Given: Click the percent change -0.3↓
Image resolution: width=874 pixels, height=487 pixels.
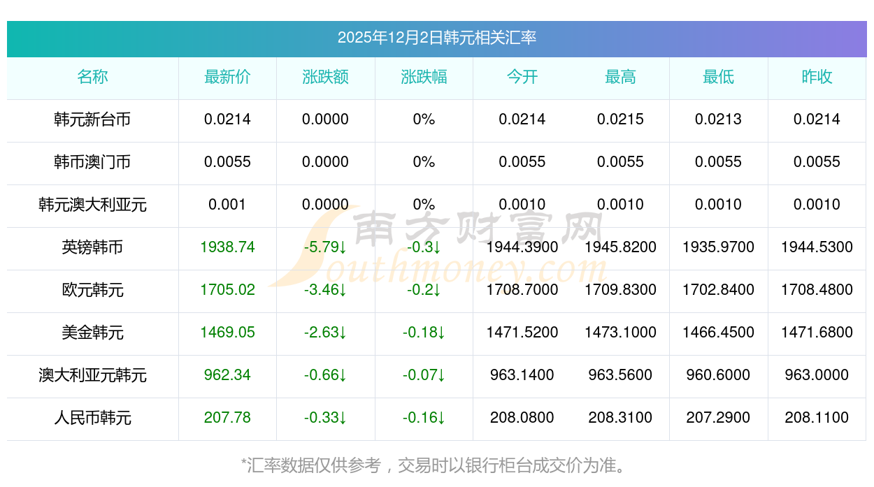Looking at the screenshot, I should (x=424, y=247).
